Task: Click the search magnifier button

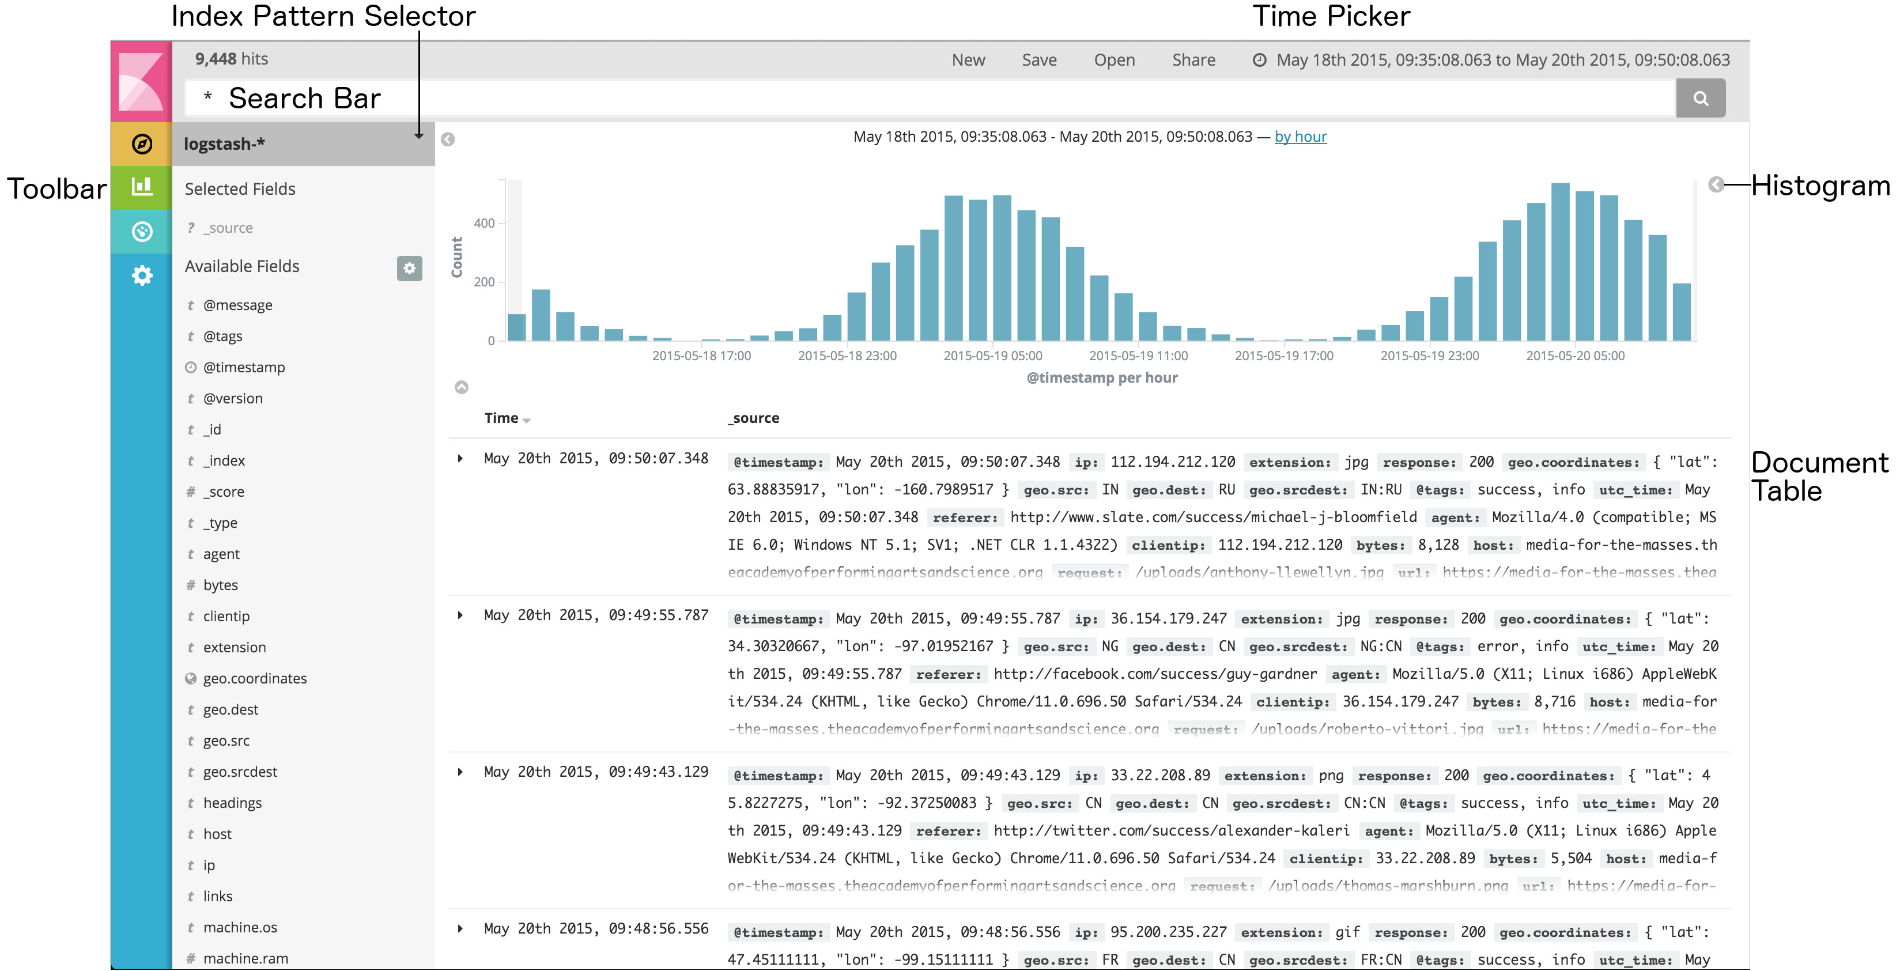Action: click(1700, 98)
